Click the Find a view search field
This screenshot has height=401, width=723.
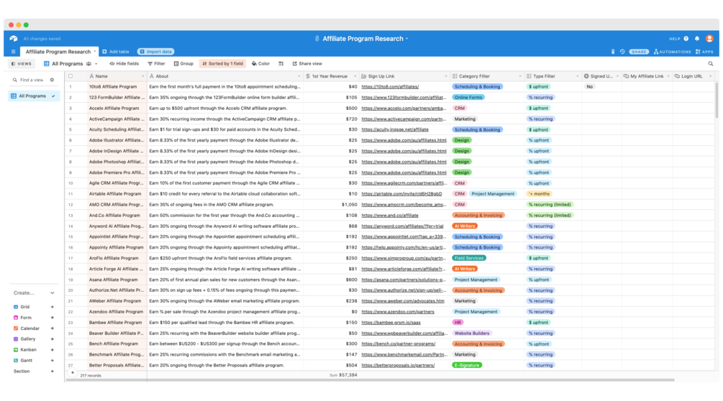pos(32,80)
